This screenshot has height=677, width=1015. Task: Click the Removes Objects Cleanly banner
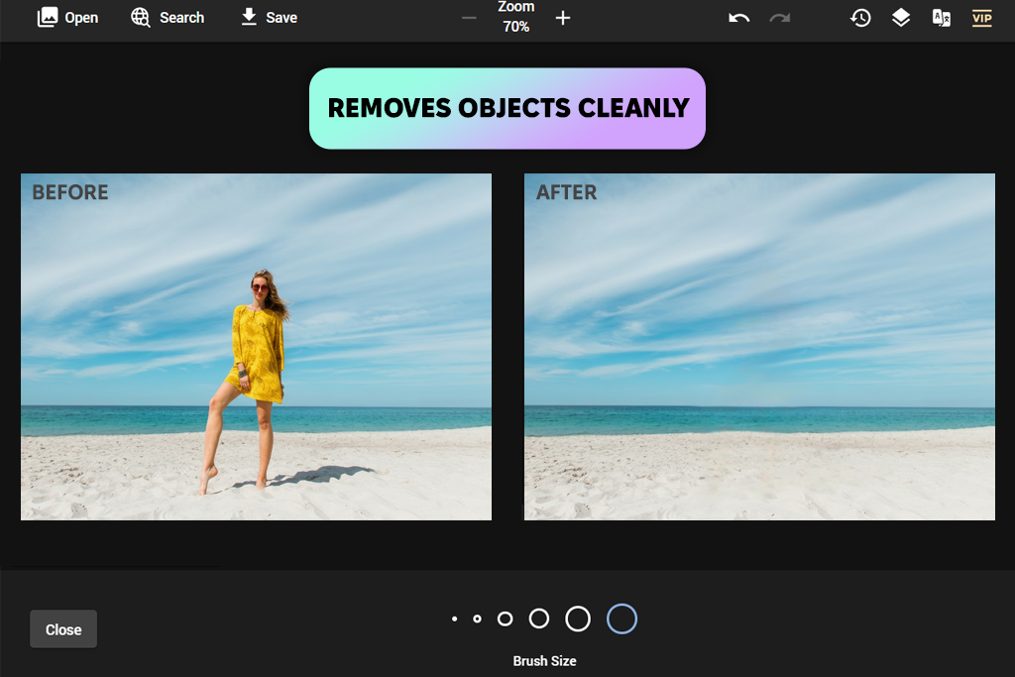pyautogui.click(x=507, y=109)
